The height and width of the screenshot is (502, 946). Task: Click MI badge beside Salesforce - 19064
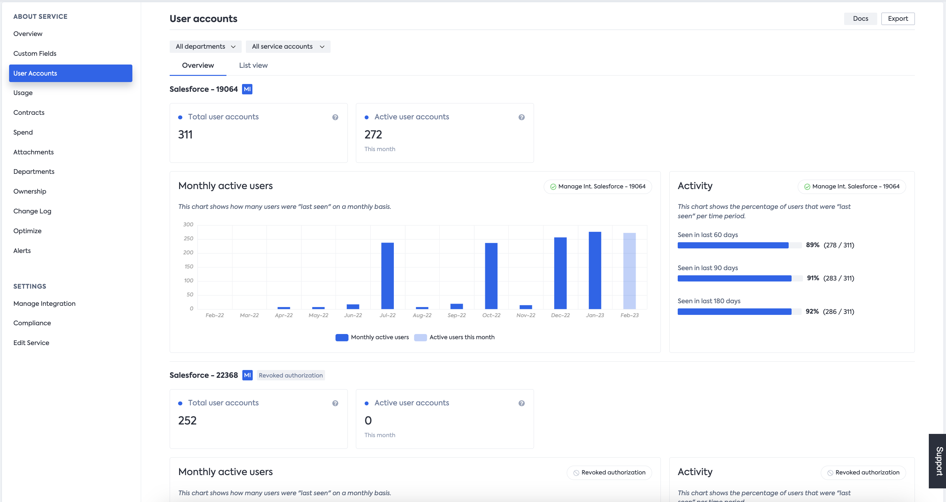click(x=247, y=89)
